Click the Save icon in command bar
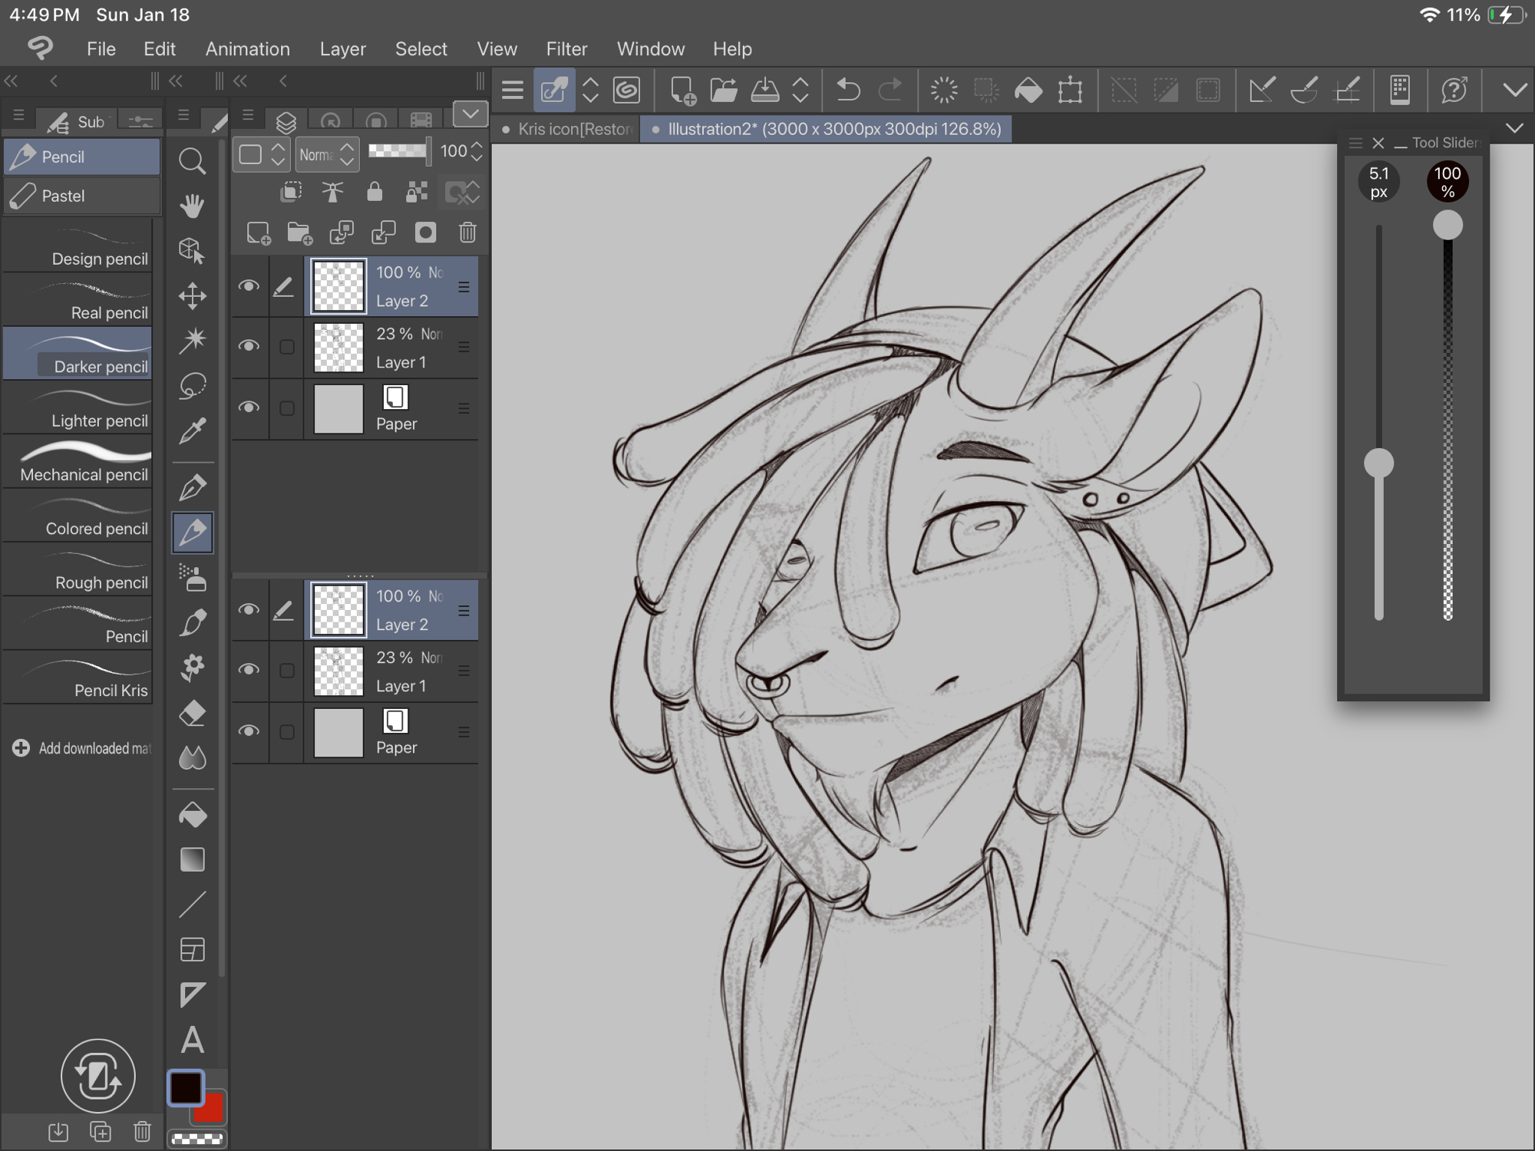 (x=764, y=91)
